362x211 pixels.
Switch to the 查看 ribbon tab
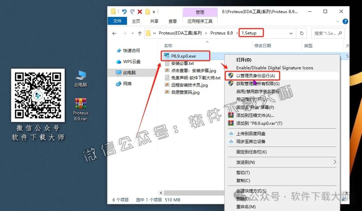click(172, 21)
